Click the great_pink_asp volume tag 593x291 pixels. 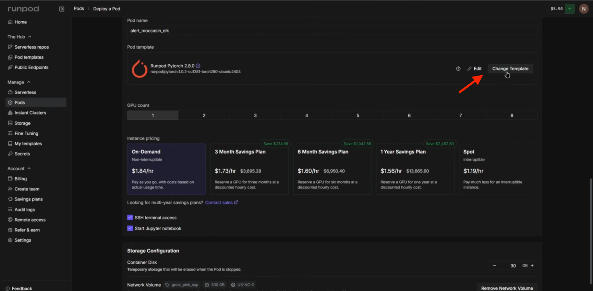pyautogui.click(x=182, y=285)
